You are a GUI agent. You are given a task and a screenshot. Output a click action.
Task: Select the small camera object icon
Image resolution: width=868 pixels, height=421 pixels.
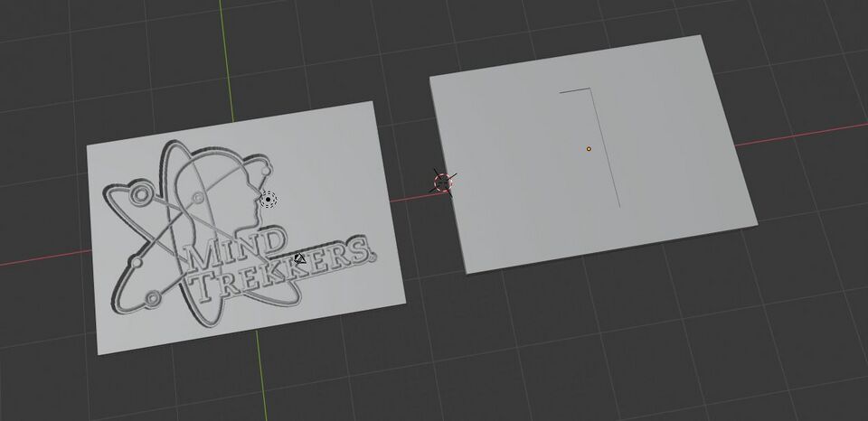tap(300, 258)
